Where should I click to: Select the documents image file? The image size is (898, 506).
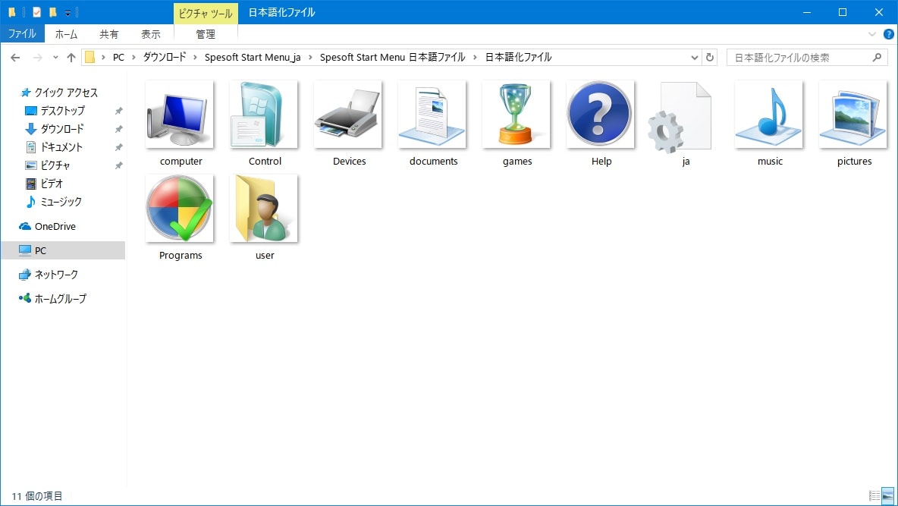[433, 123]
